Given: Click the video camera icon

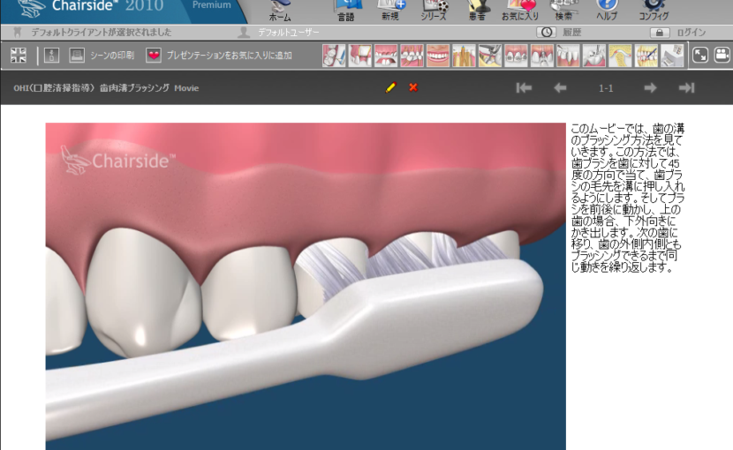Looking at the screenshot, I should point(722,55).
